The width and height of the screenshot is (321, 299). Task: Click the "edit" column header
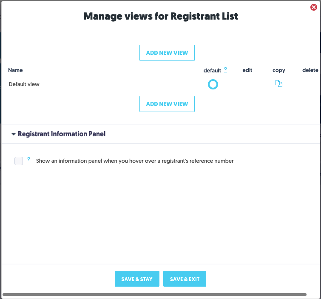(247, 70)
